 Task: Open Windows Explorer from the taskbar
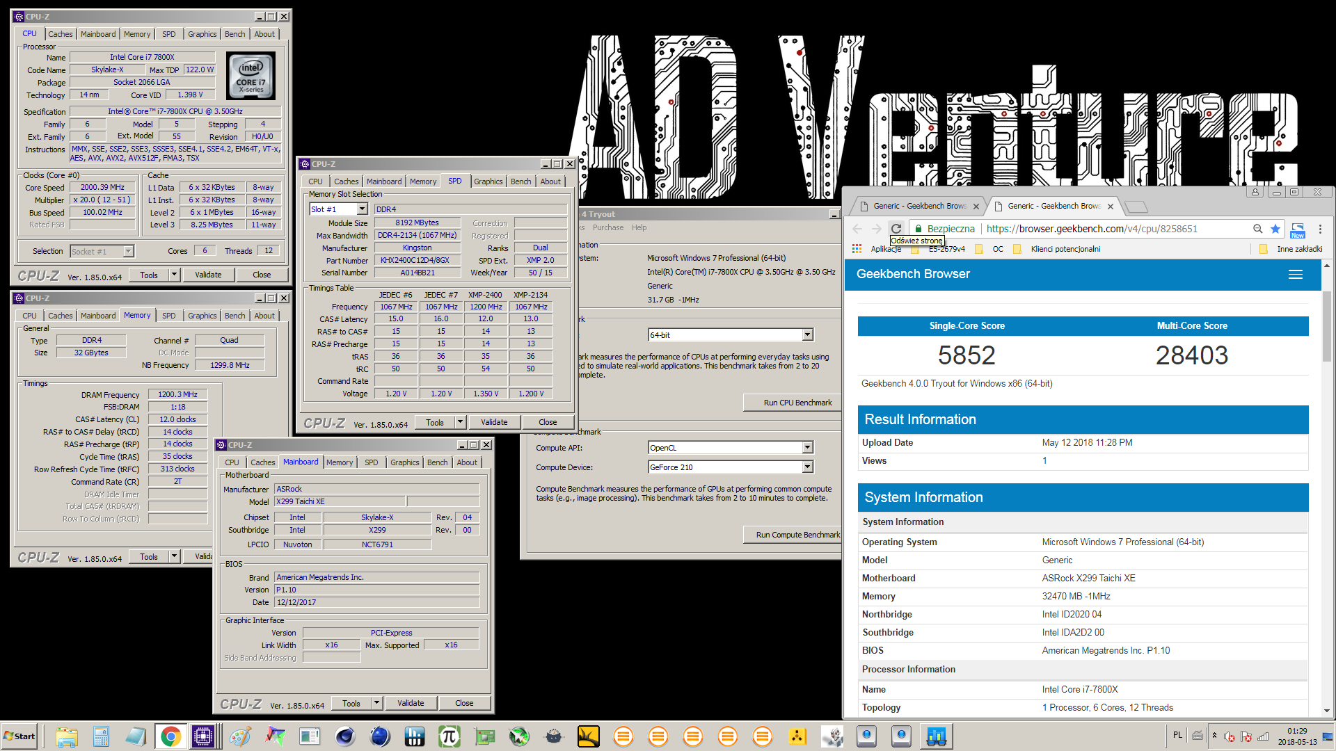point(67,736)
